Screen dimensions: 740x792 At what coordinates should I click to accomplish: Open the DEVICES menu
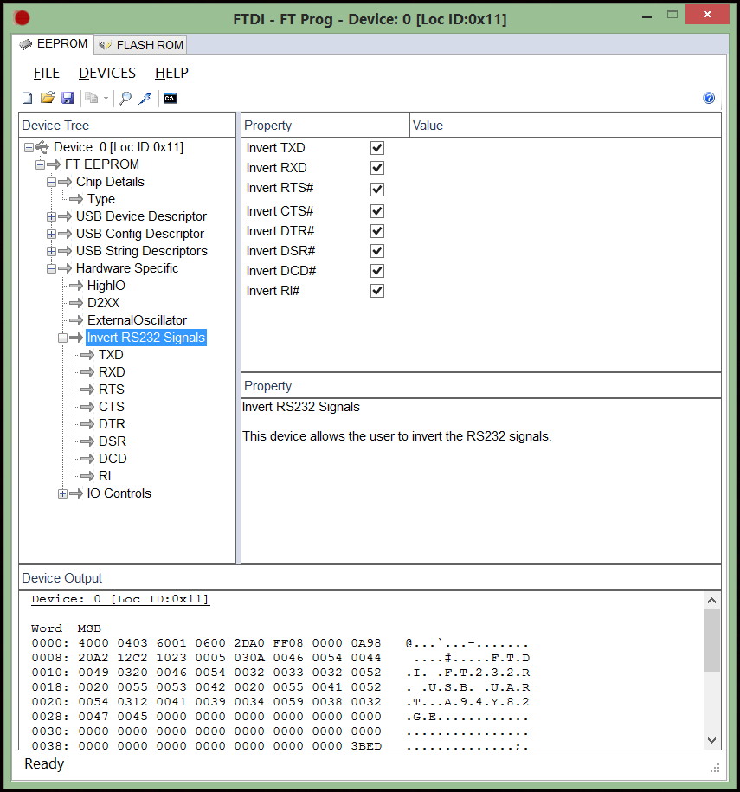point(107,73)
